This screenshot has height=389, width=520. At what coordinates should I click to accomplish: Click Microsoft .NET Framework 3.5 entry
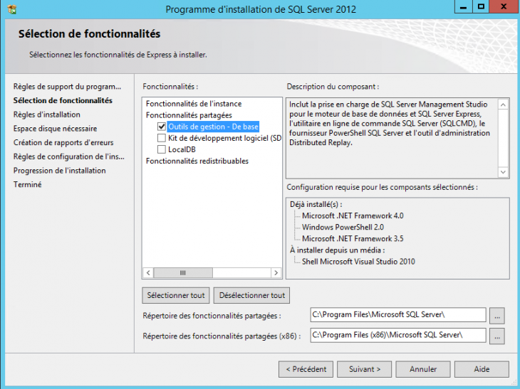(353, 239)
